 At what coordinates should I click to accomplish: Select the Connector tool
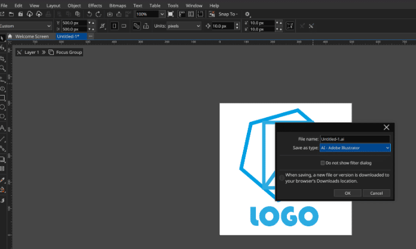tap(2, 149)
